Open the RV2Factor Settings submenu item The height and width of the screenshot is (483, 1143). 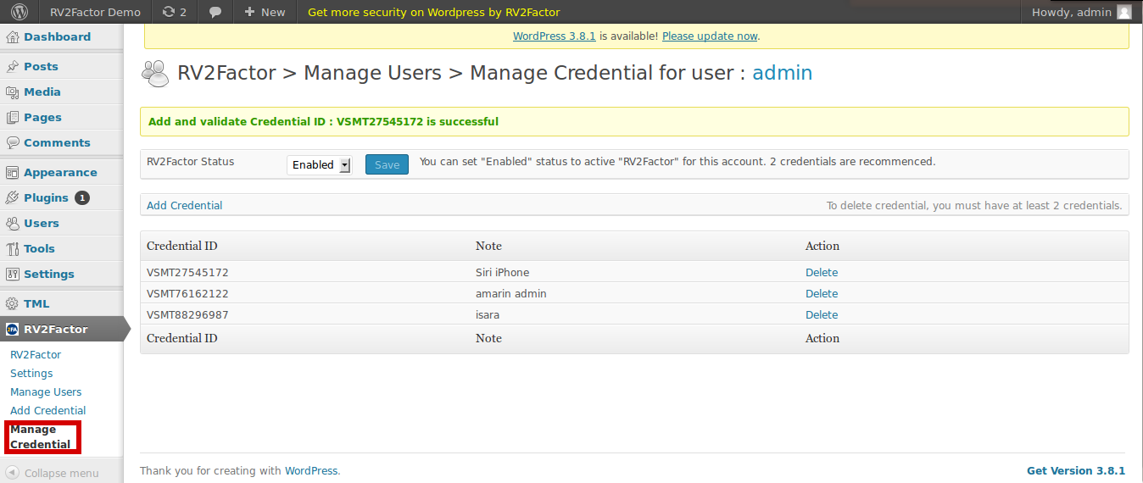point(31,373)
